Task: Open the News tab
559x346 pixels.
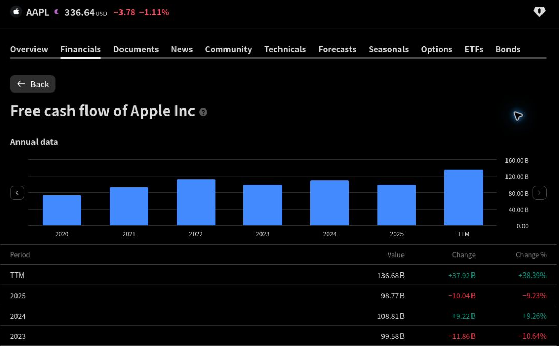Action: point(182,49)
